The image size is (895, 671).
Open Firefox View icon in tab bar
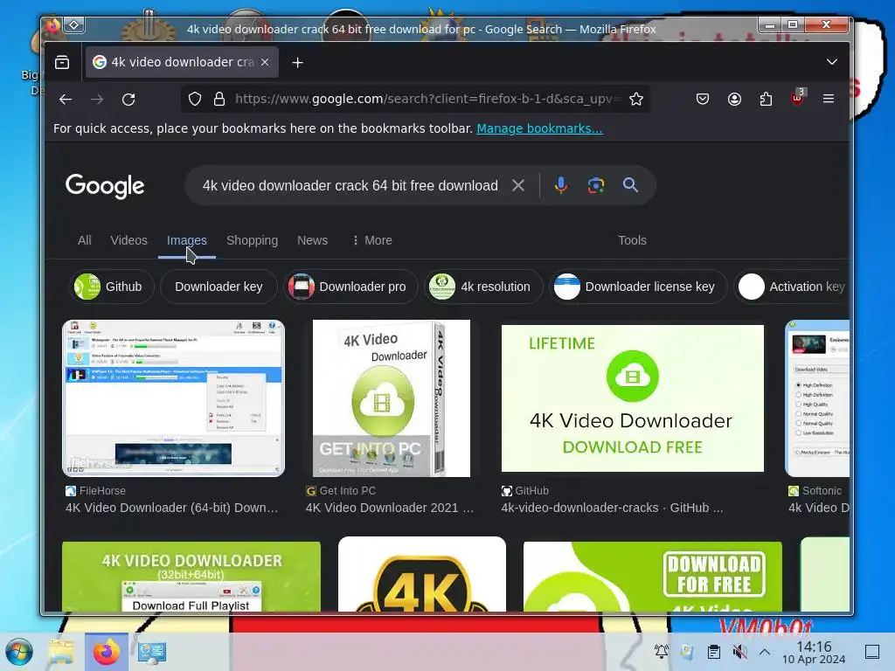click(62, 62)
